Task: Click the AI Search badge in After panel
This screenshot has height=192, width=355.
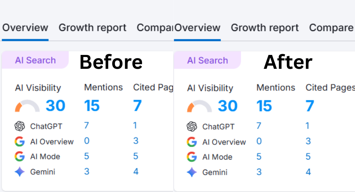Action: point(208,61)
